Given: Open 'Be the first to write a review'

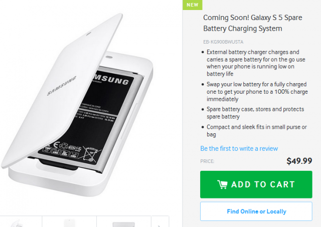Looking at the screenshot, I should [239, 148].
